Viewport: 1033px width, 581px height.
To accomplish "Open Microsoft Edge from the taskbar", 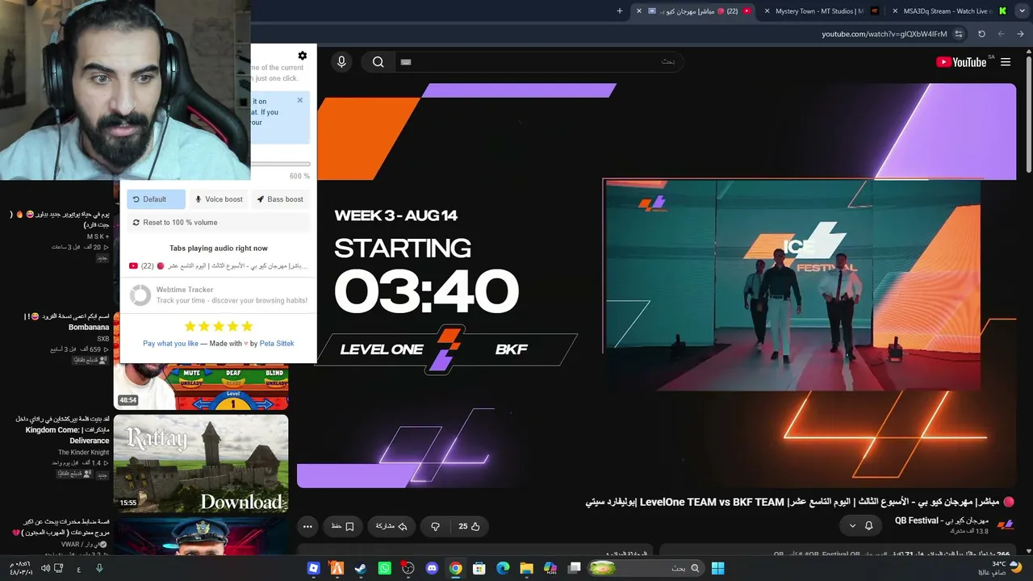I will tap(503, 568).
